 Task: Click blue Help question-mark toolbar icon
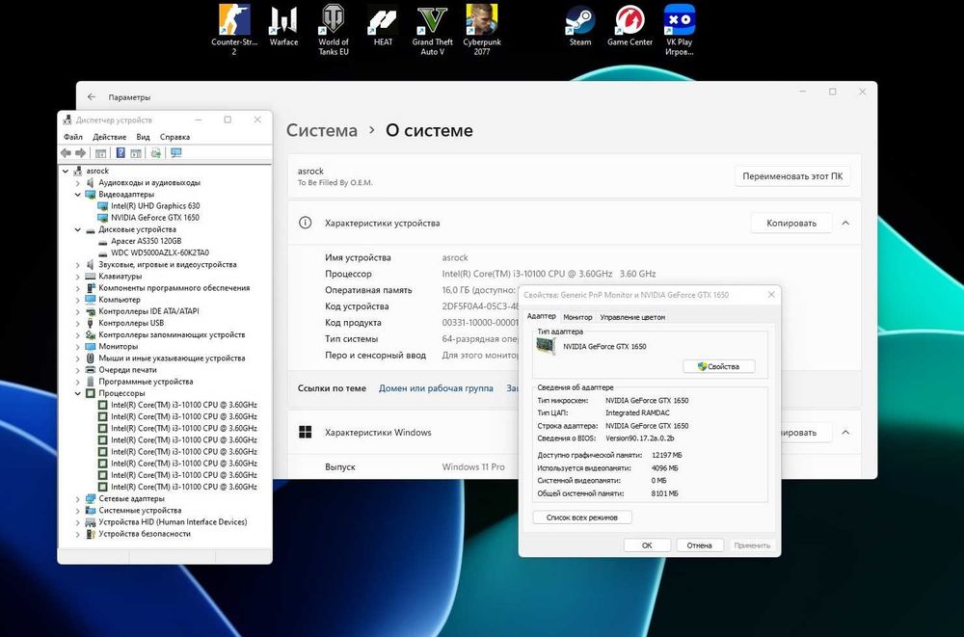click(121, 153)
